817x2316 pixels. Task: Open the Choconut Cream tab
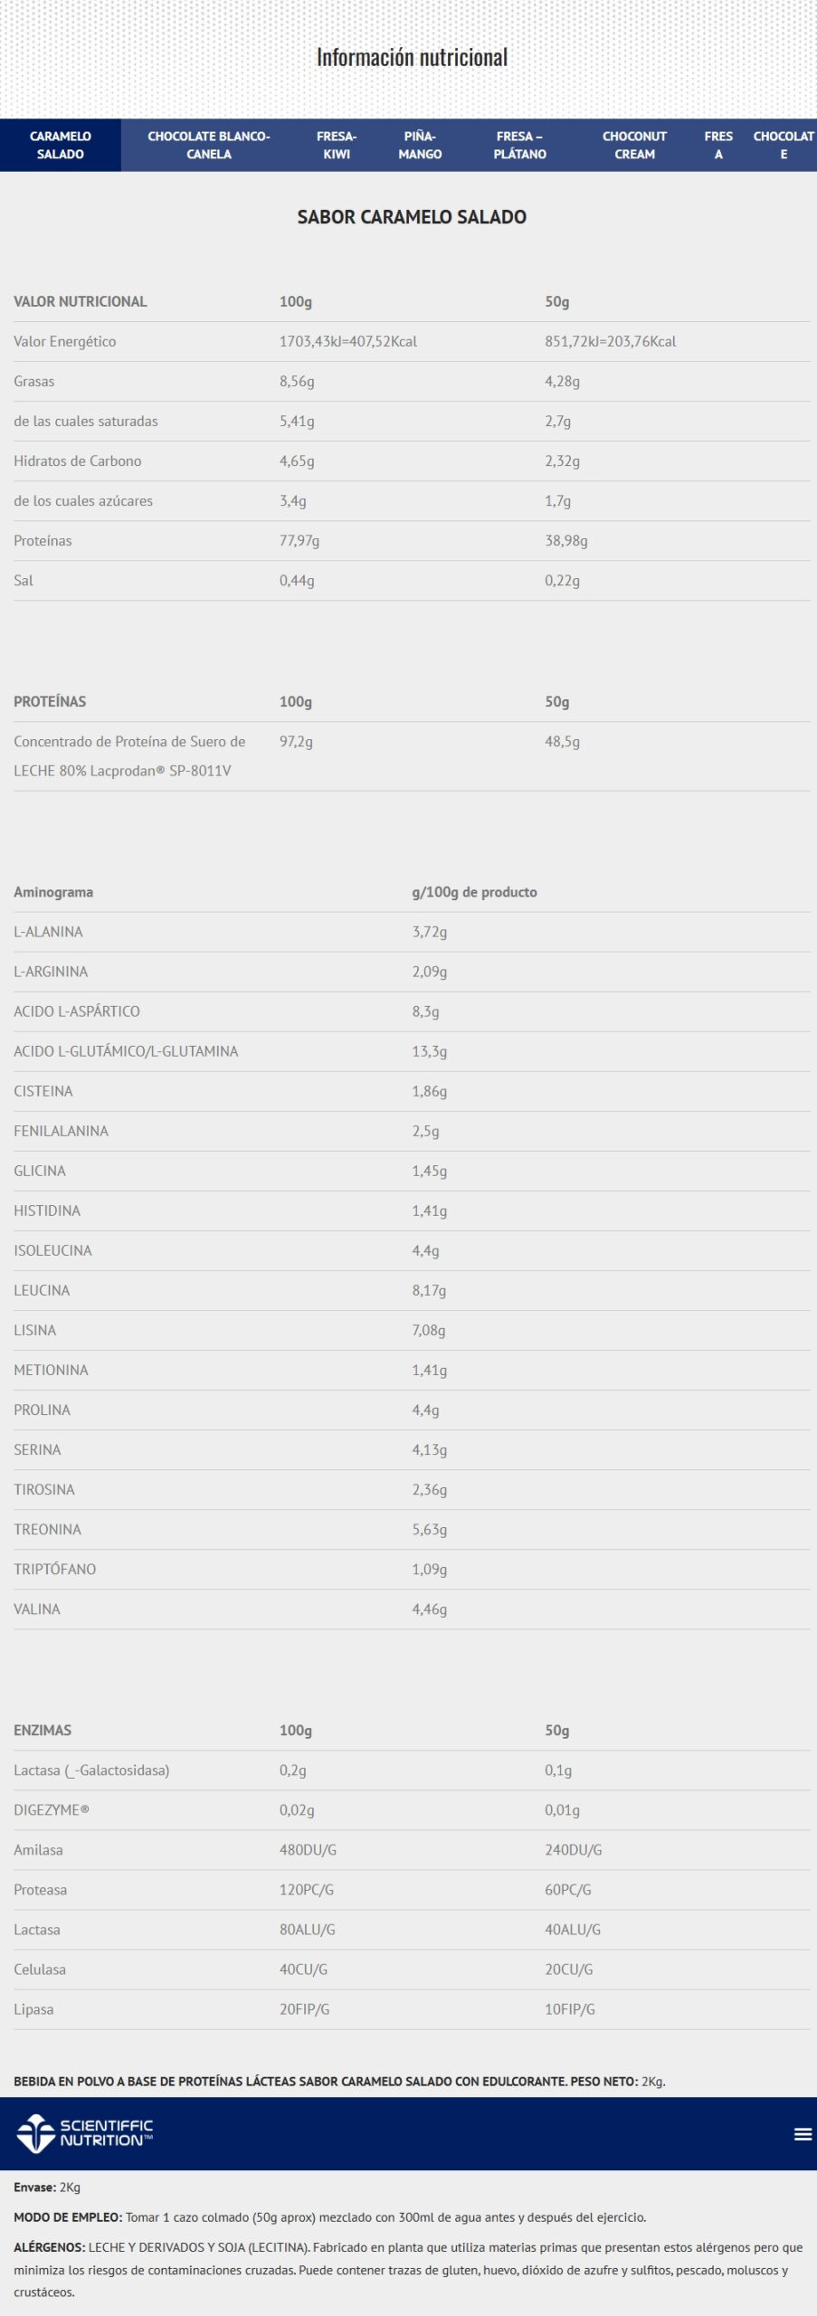(x=634, y=145)
